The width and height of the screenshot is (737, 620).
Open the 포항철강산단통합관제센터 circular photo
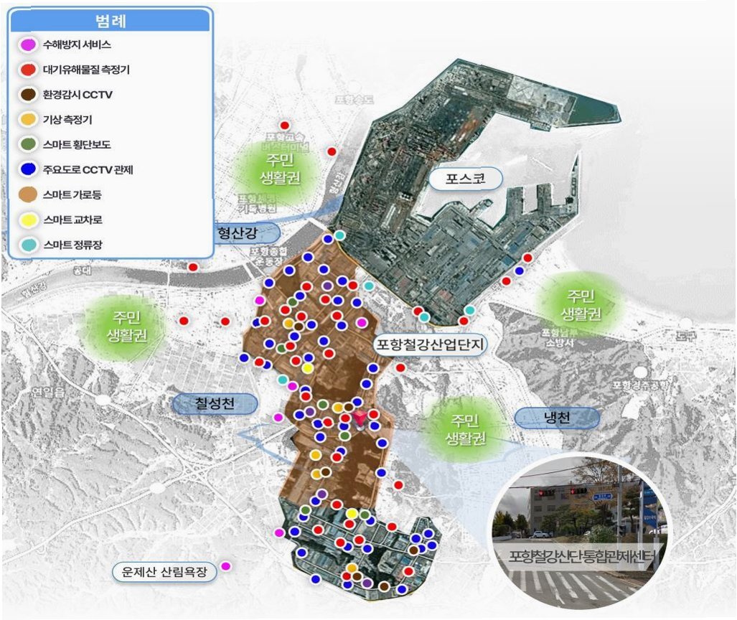tap(578, 532)
